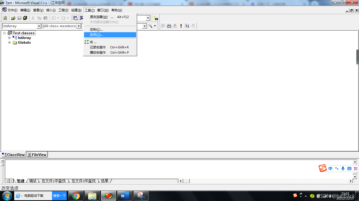Choose 源浏览器(W) menu entry
The width and height of the screenshot is (359, 201).
click(110, 17)
